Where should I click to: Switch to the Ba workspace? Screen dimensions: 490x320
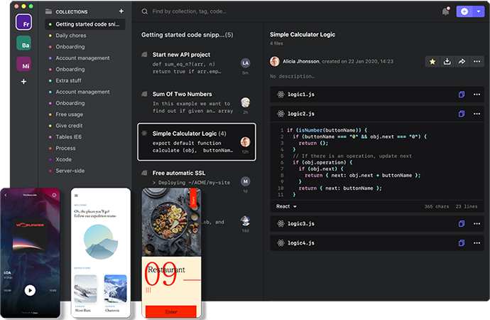[23, 43]
